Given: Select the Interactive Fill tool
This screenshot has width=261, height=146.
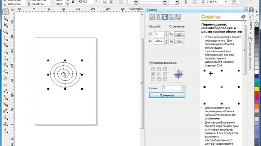Looking at the screenshot, I should click(5, 131).
